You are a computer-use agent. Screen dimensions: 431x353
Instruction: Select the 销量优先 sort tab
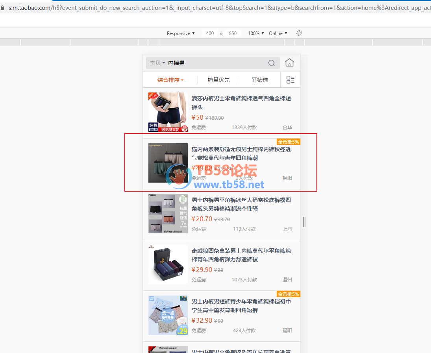coord(218,80)
